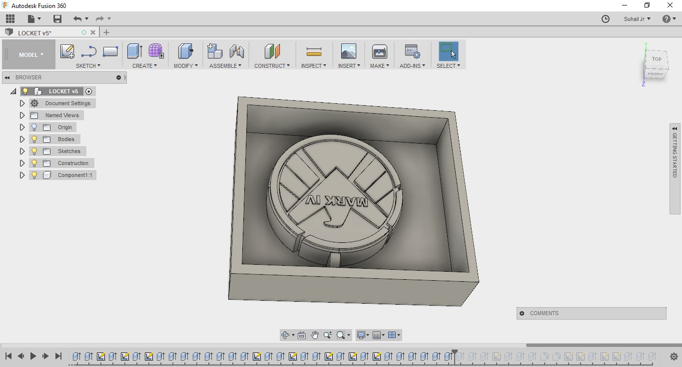Redo the last action

(x=99, y=19)
